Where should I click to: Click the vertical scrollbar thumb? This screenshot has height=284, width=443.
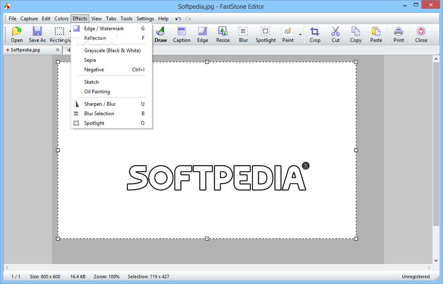click(436, 144)
